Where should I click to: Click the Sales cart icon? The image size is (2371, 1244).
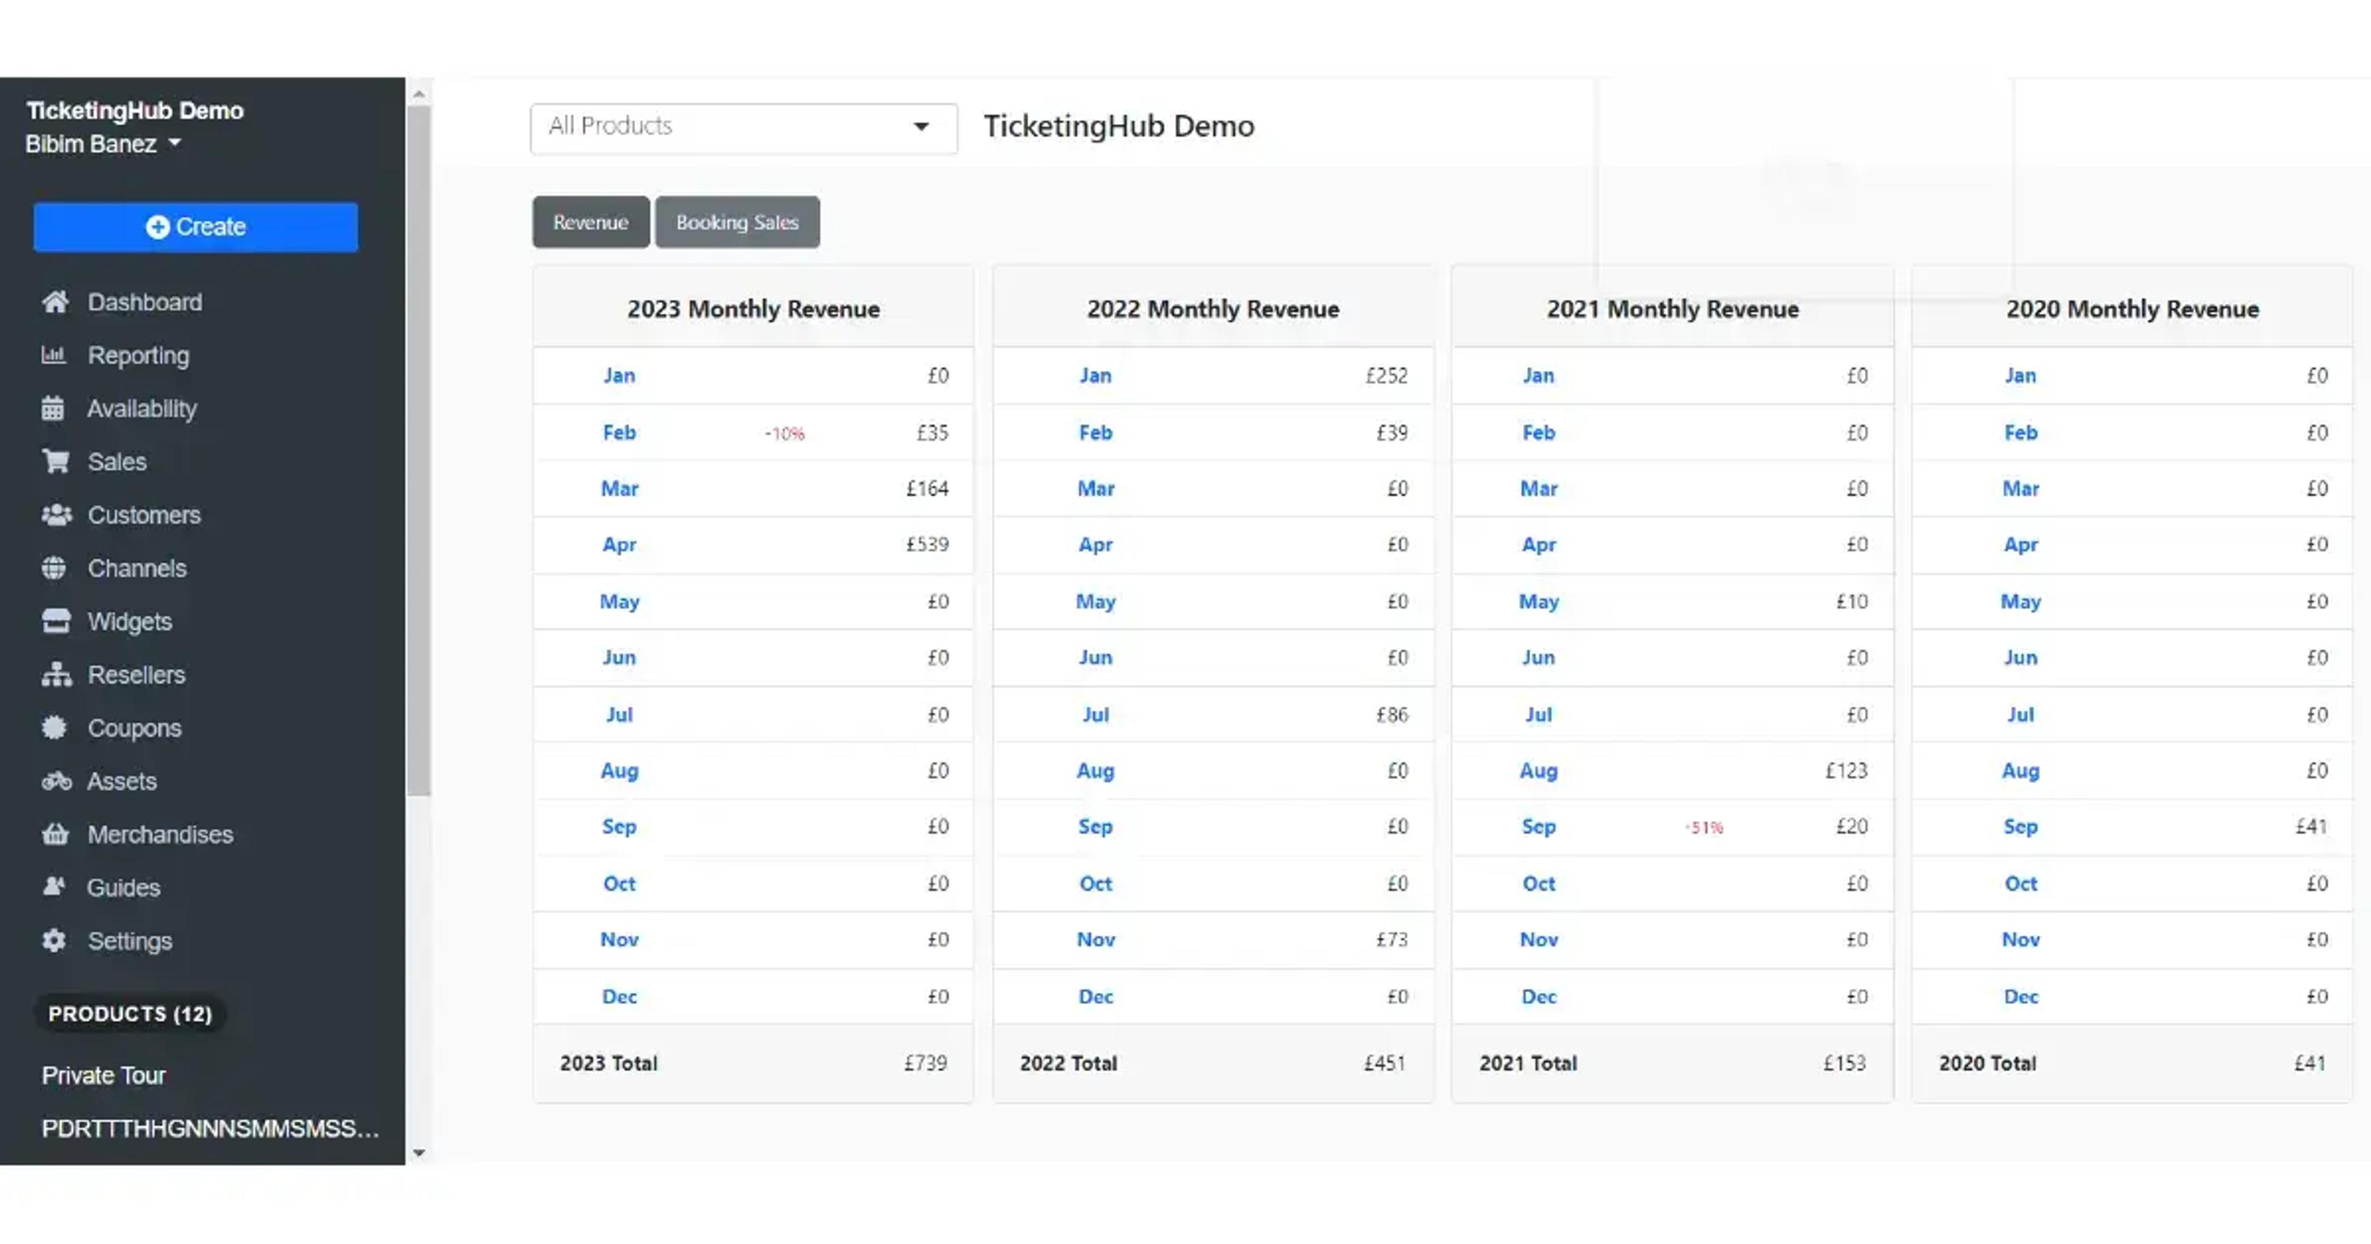(x=55, y=461)
